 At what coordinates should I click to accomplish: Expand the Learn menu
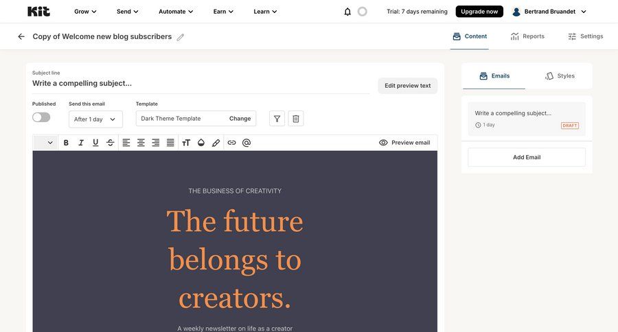tap(265, 12)
